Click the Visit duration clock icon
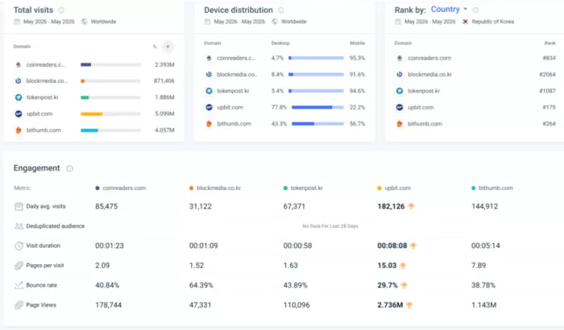 pyautogui.click(x=19, y=245)
